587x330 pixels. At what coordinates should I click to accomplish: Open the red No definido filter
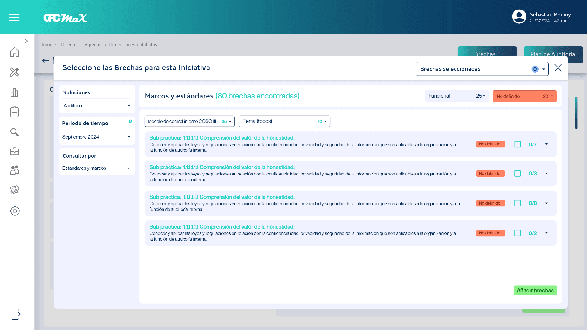pyautogui.click(x=524, y=96)
